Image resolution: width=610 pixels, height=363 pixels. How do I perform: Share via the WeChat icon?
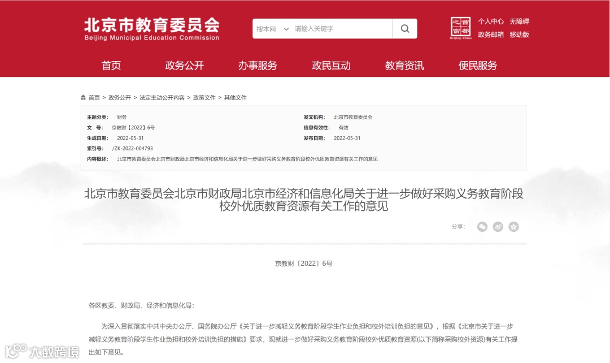pyautogui.click(x=482, y=227)
